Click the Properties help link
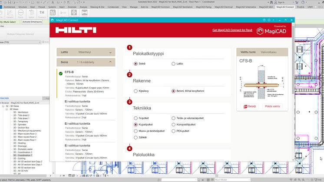This screenshot has width=324, height=182. click(x=4, y=98)
